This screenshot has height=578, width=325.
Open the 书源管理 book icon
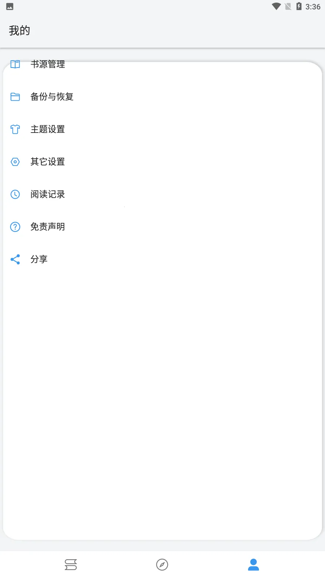pos(15,64)
